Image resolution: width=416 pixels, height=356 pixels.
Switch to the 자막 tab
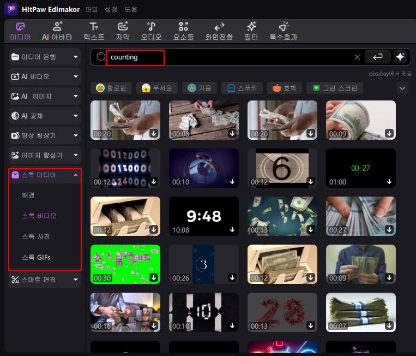(123, 31)
